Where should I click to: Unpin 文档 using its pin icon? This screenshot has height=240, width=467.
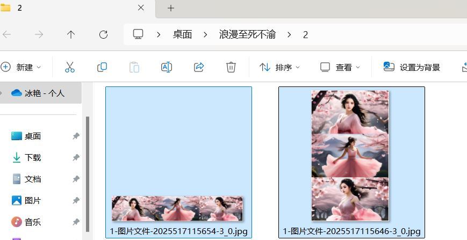[76, 179]
